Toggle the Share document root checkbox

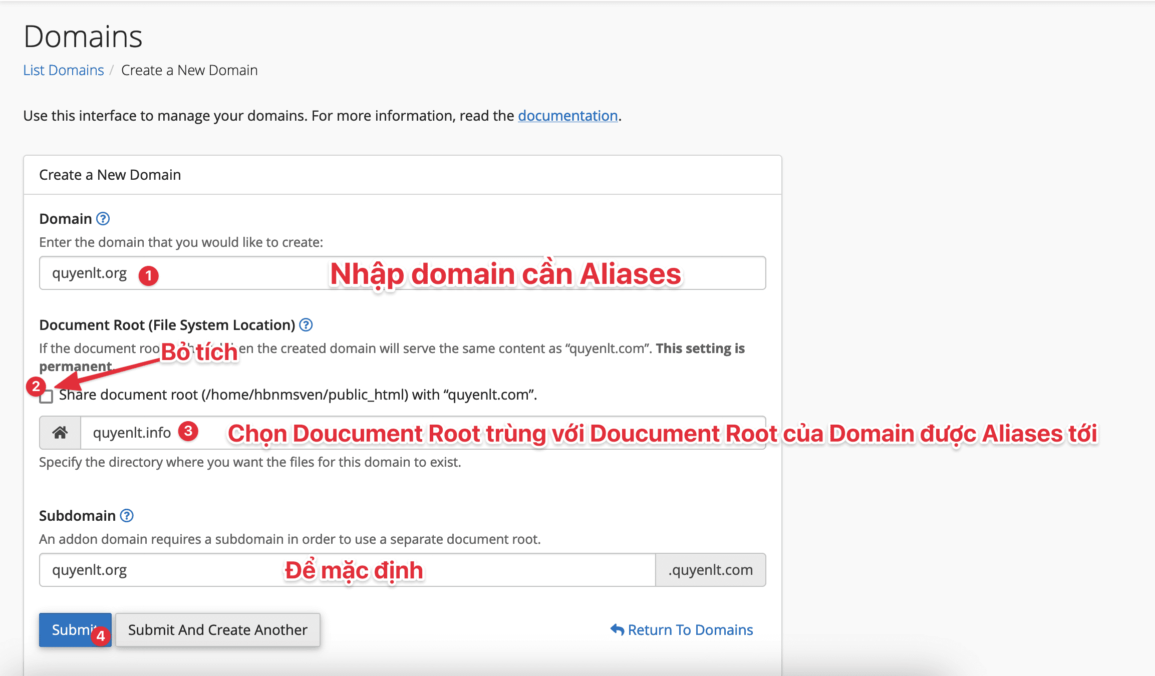[47, 397]
